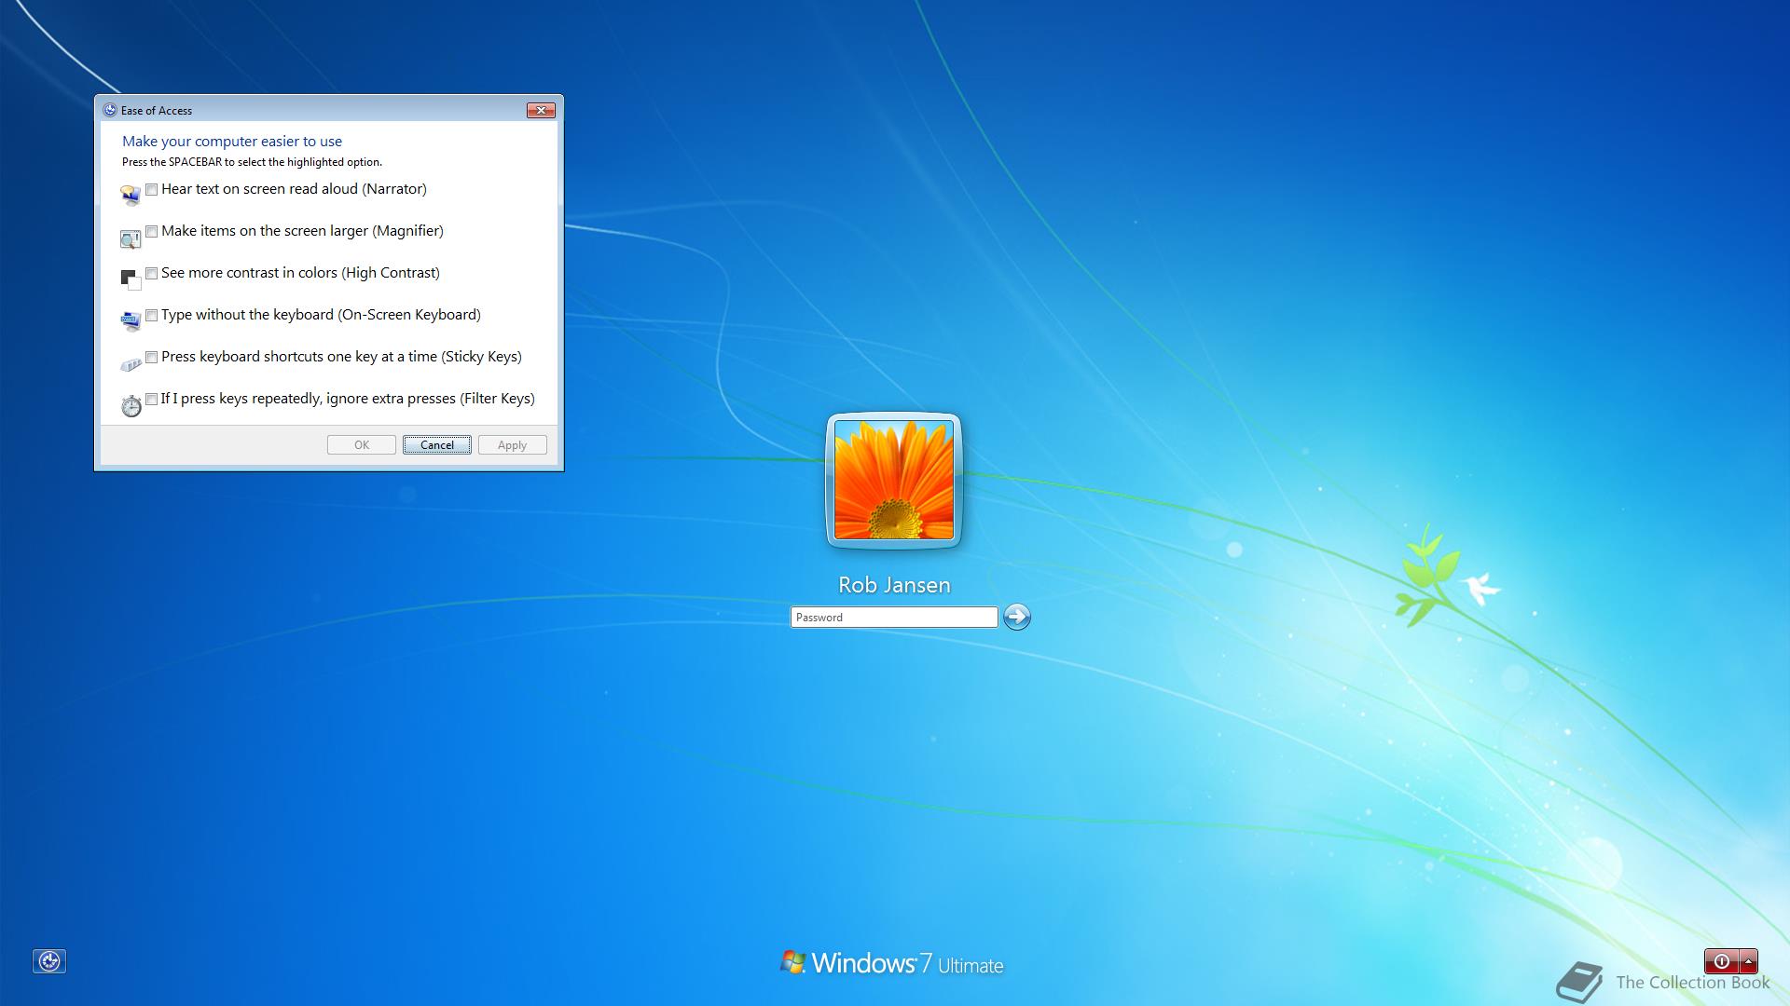Submit the password with the arrow button
The height and width of the screenshot is (1006, 1790).
coord(1017,617)
